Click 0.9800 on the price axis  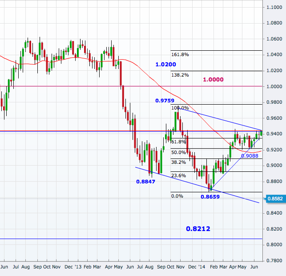274,102
